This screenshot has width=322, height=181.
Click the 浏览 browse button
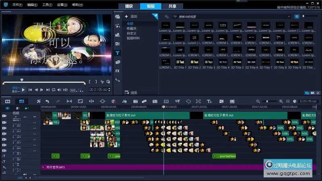(x=131, y=93)
